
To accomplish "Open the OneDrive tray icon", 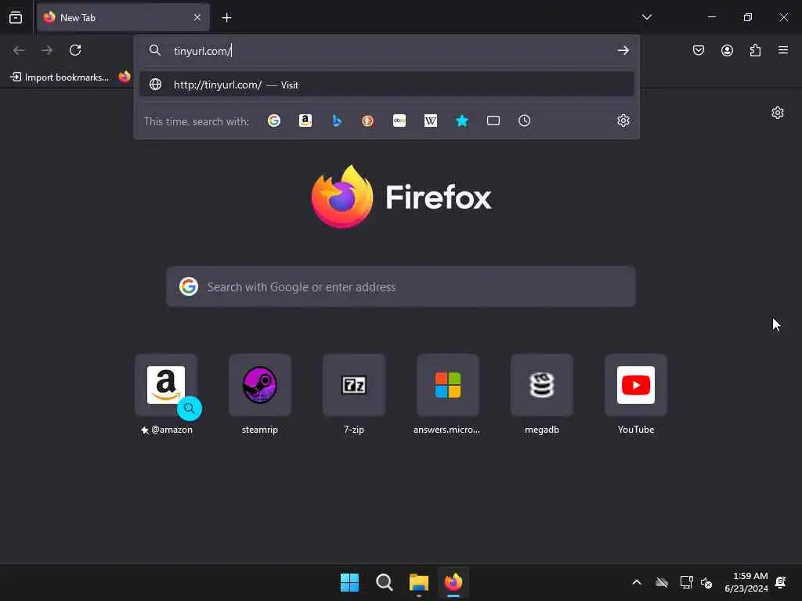I will click(x=662, y=582).
